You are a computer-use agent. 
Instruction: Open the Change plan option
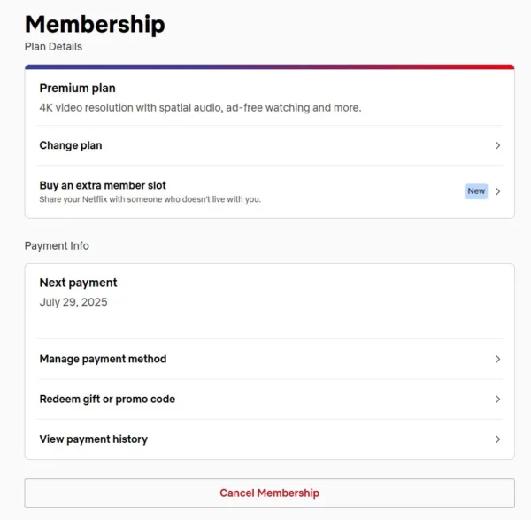pos(71,145)
